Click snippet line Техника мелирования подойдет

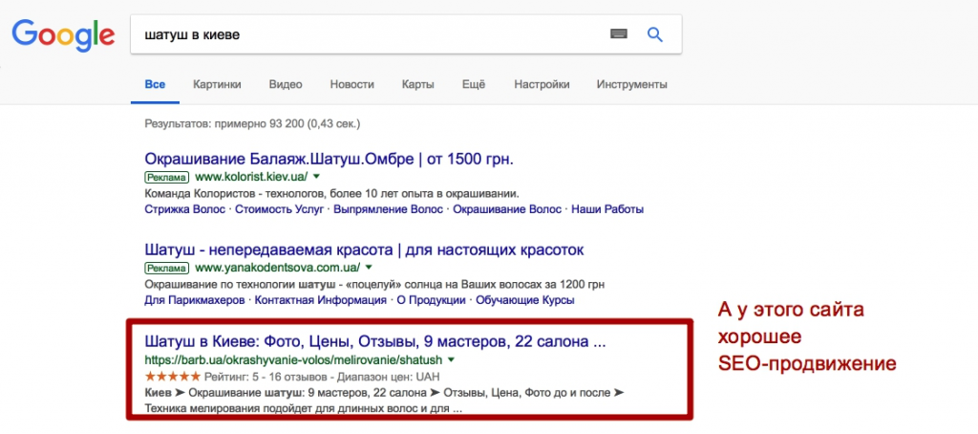[x=303, y=410]
